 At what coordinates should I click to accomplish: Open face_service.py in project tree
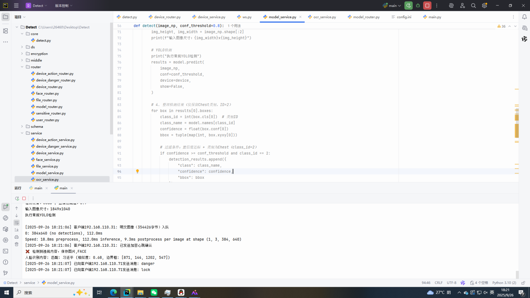point(48,160)
